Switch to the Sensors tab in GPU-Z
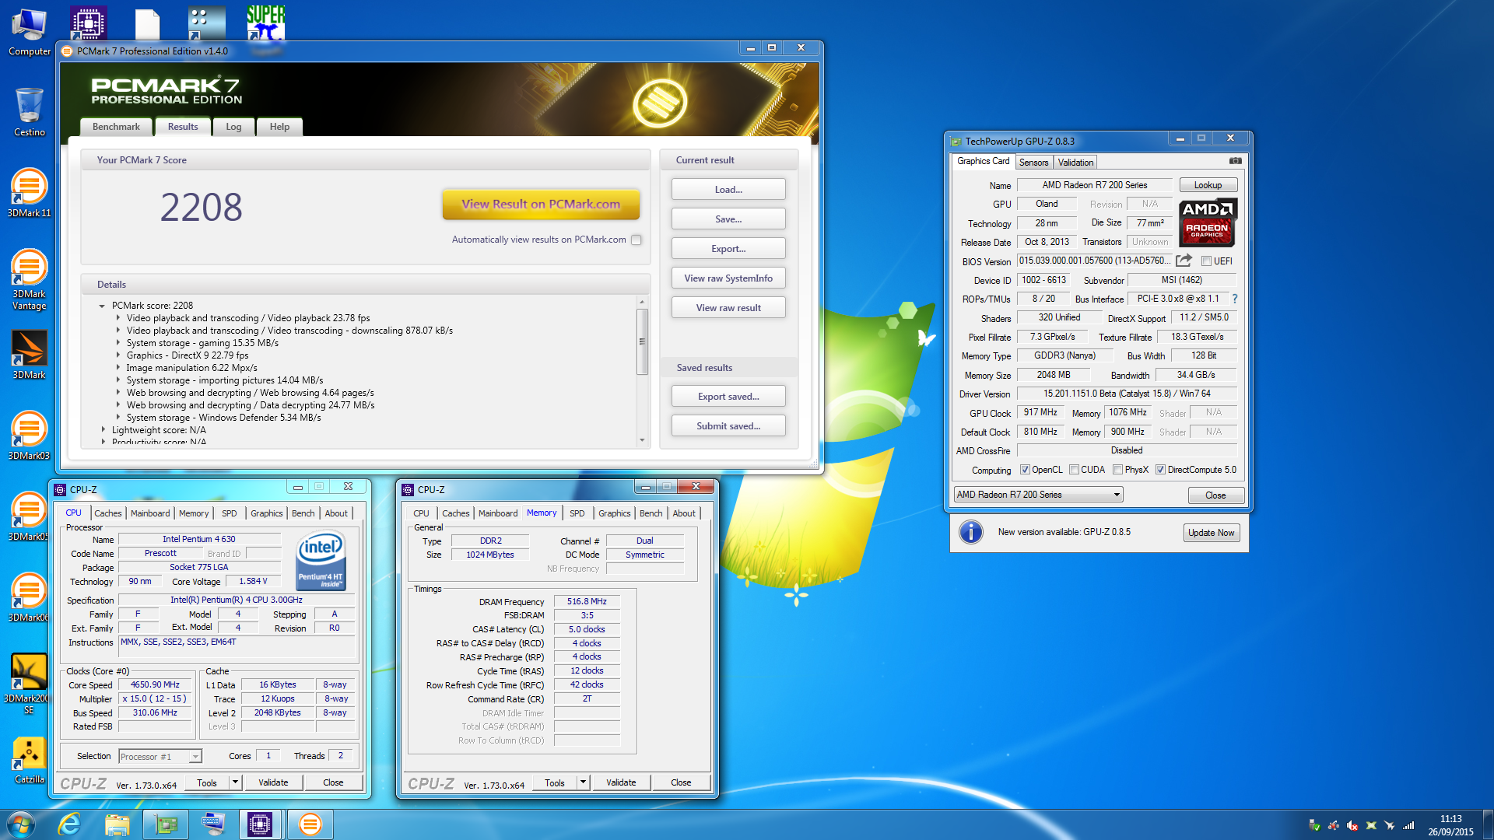The image size is (1494, 840). point(1033,163)
